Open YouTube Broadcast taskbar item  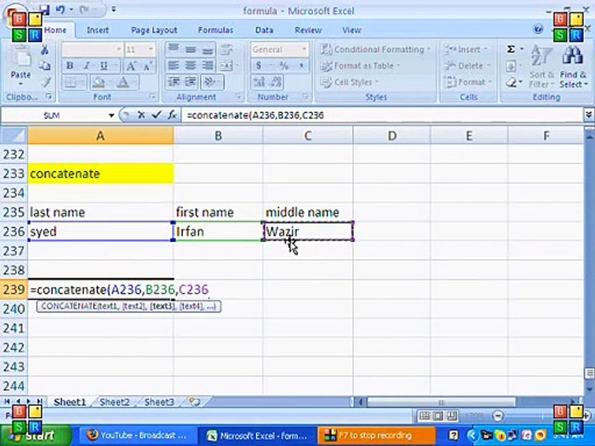(x=138, y=435)
